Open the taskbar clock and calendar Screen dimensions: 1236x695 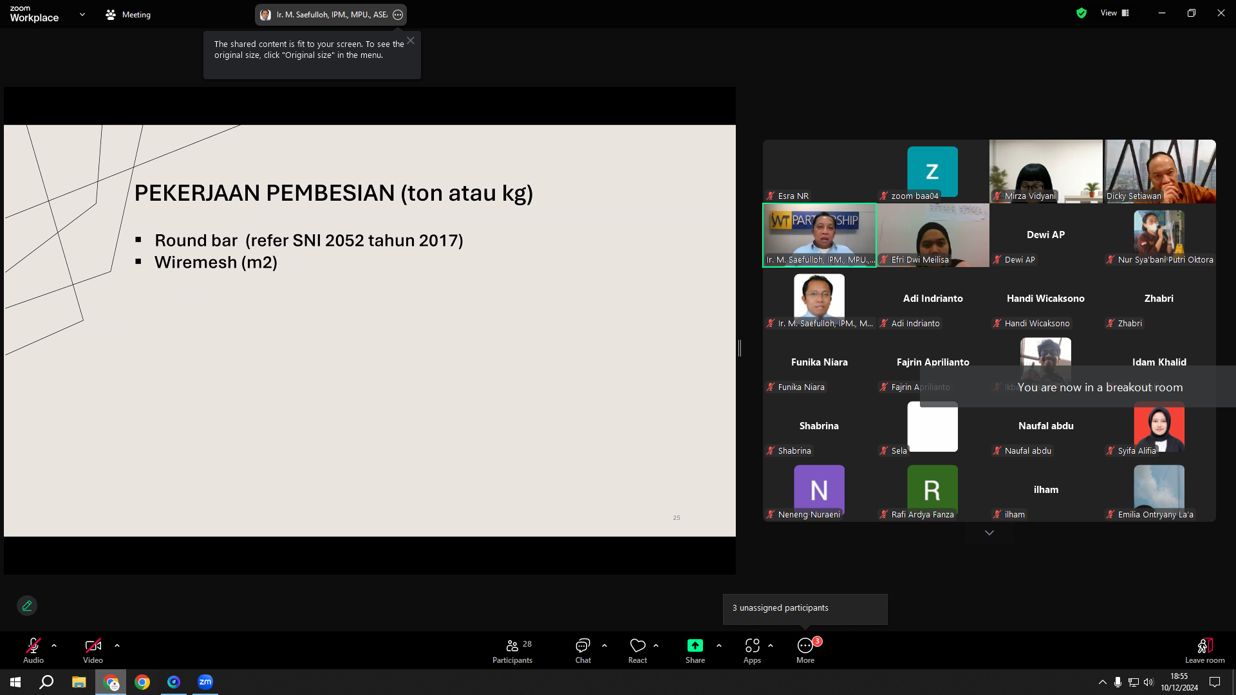(1179, 682)
